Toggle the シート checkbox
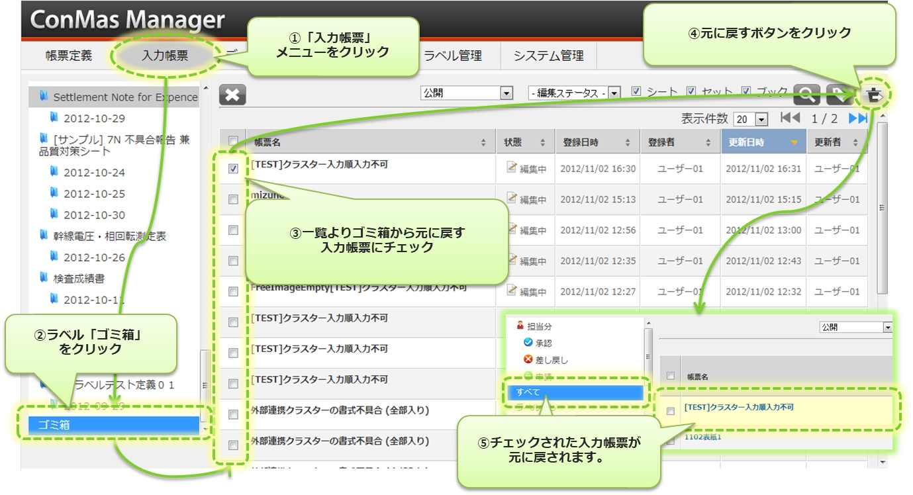 636,92
